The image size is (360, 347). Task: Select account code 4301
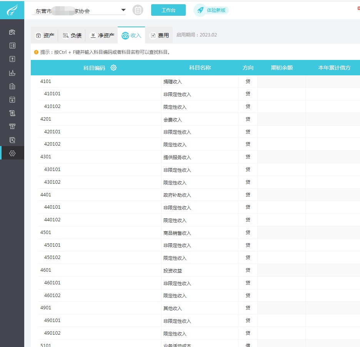tap(46, 157)
